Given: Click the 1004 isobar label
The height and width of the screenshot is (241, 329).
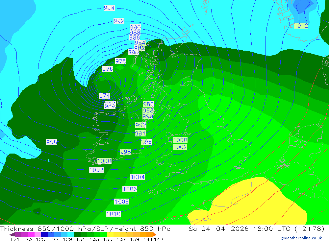Looking at the screenshot, I should coord(138,177).
